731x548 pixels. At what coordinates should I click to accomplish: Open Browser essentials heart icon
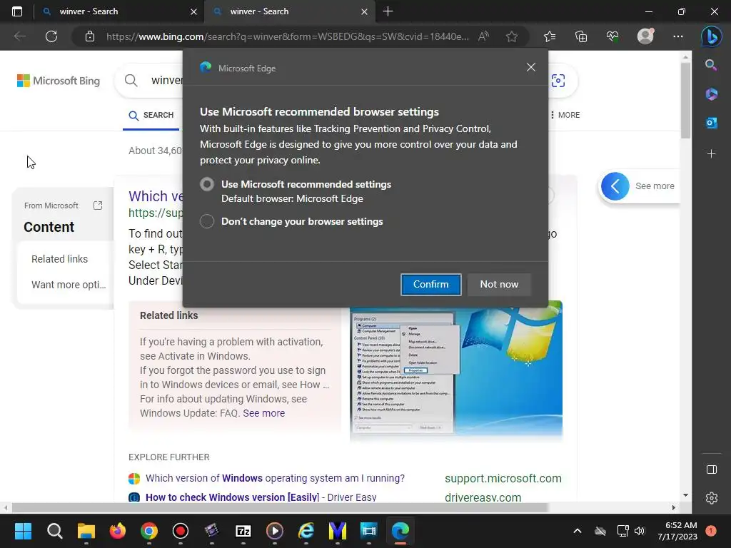pyautogui.click(x=612, y=36)
